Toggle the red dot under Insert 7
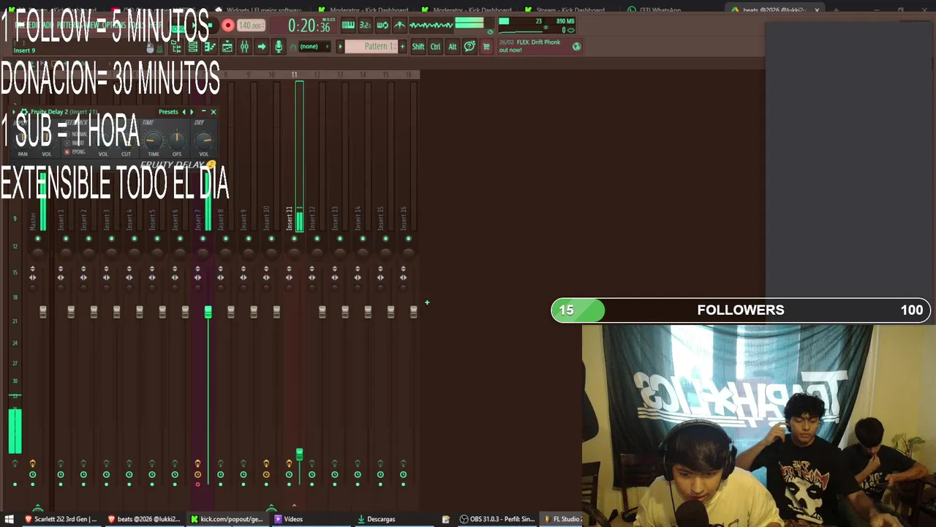Viewport: 936px width, 527px height. [197, 485]
